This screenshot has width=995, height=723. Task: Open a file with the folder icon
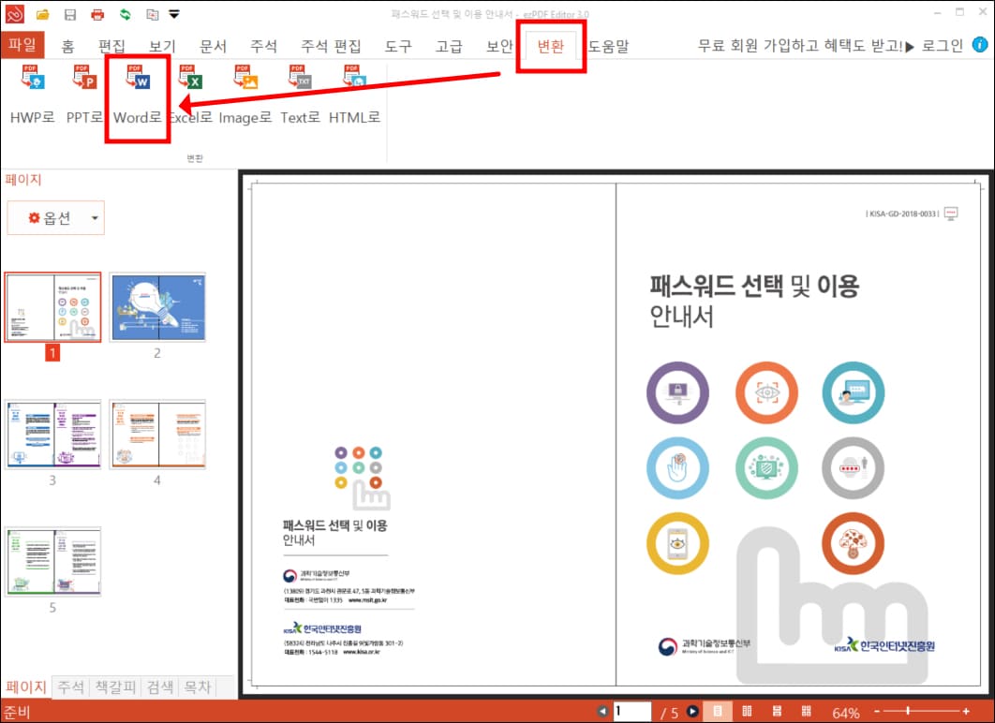pos(43,13)
